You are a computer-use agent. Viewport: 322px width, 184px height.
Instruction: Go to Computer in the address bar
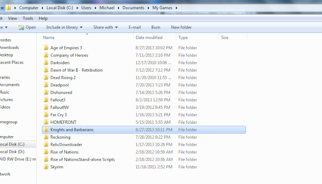(29, 8)
